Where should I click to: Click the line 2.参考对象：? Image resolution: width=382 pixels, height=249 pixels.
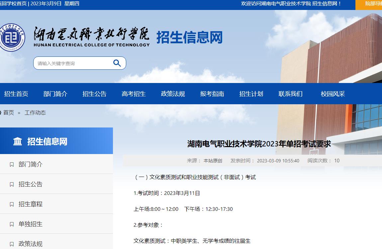(148, 225)
